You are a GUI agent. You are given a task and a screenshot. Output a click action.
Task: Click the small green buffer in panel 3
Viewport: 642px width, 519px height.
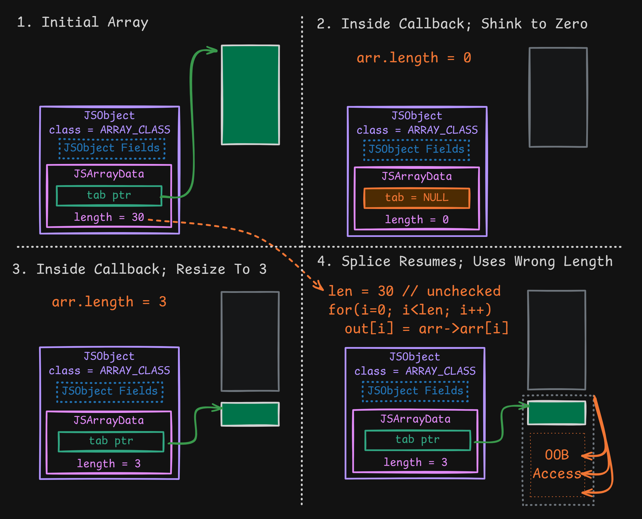(x=250, y=414)
